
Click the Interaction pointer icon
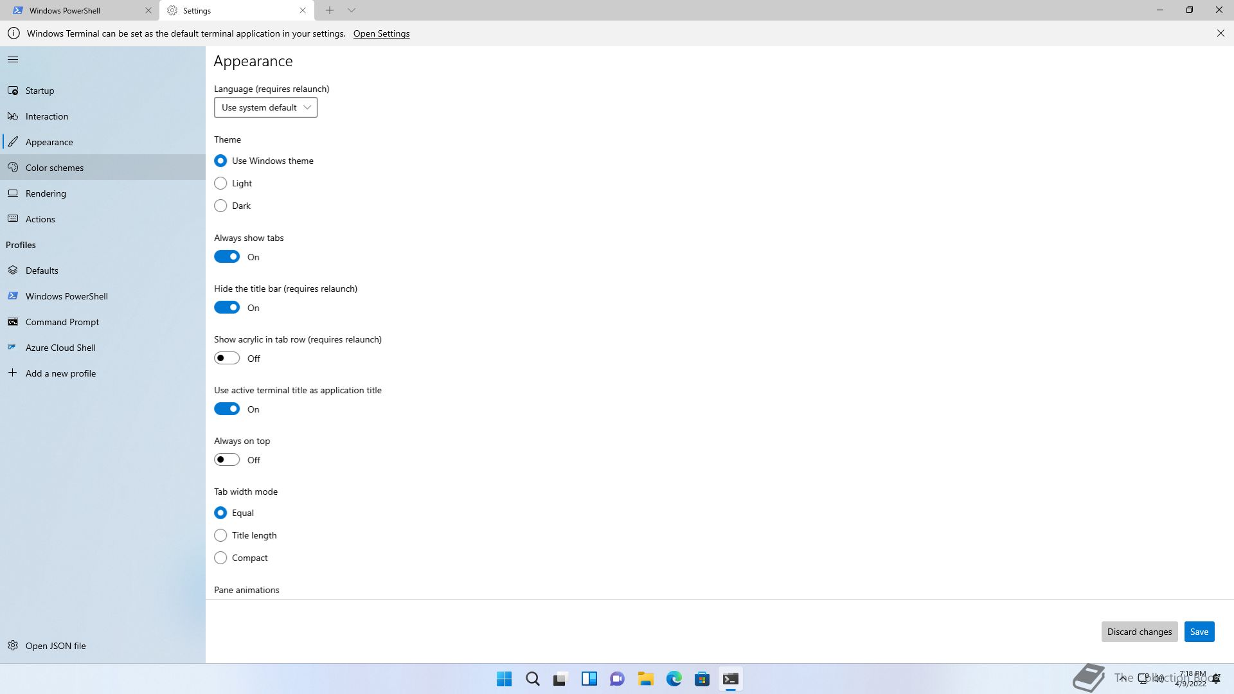click(x=13, y=116)
